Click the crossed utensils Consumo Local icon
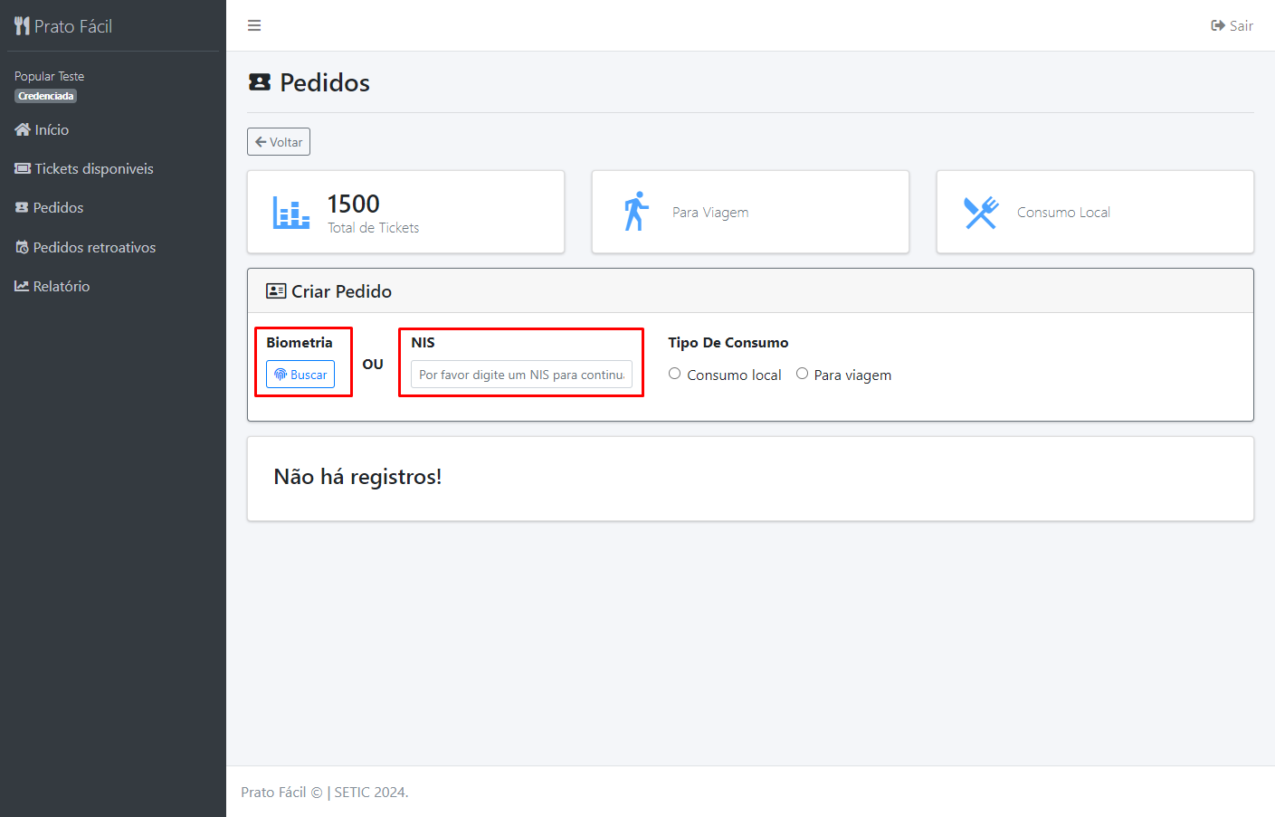 point(980,213)
